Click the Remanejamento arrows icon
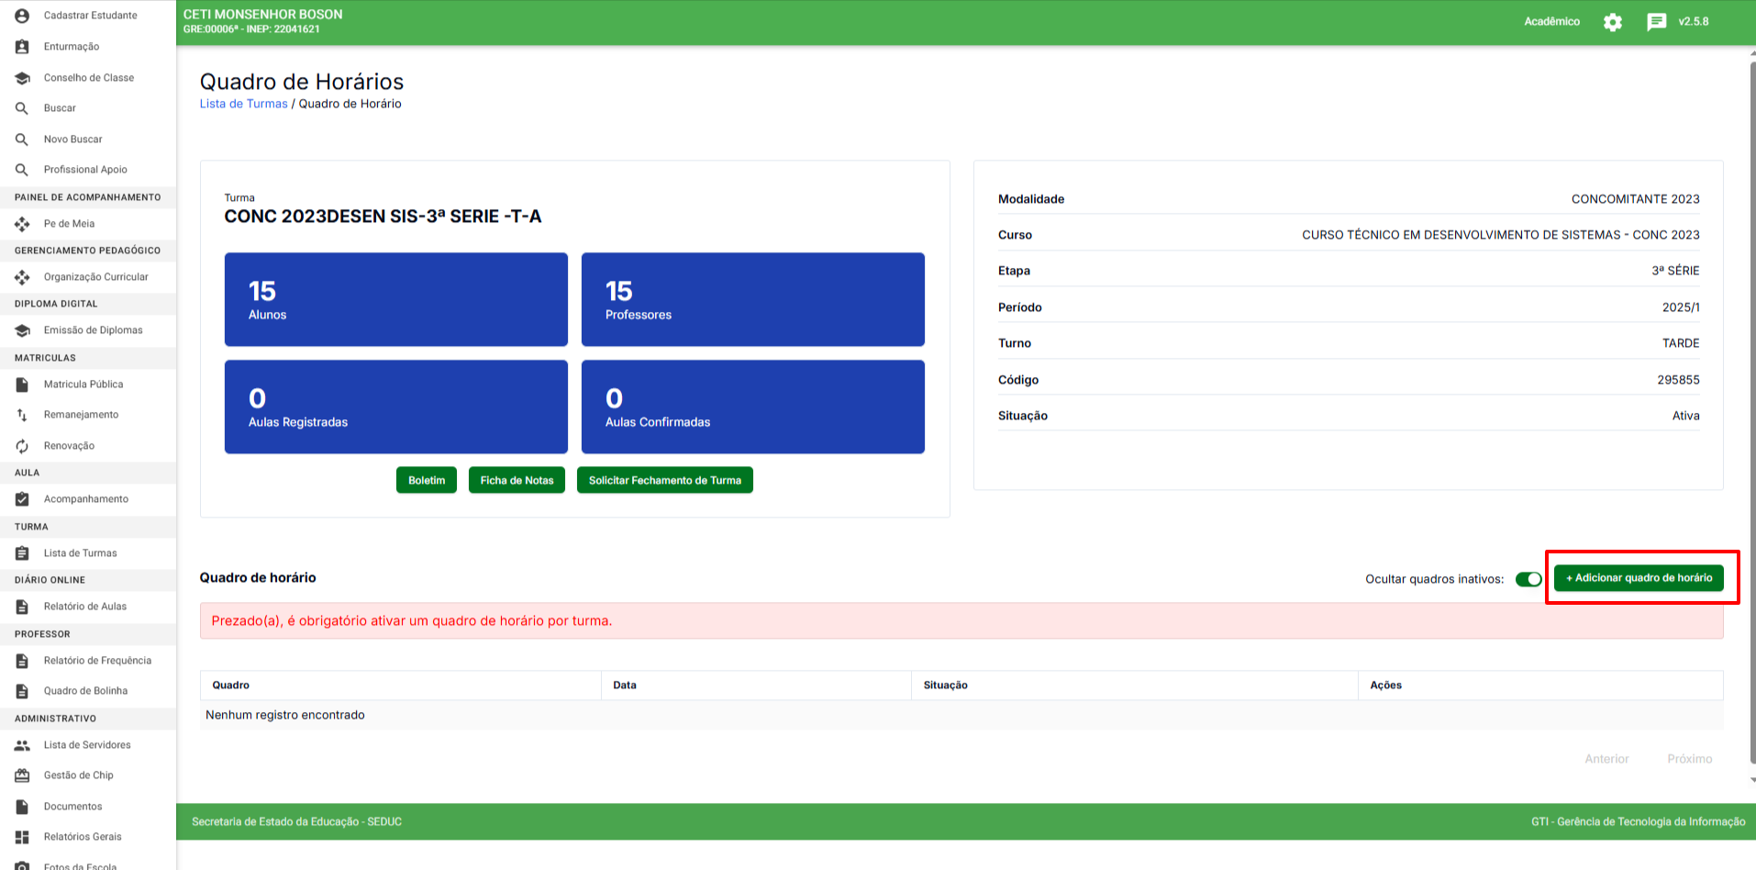The width and height of the screenshot is (1756, 870). point(22,415)
